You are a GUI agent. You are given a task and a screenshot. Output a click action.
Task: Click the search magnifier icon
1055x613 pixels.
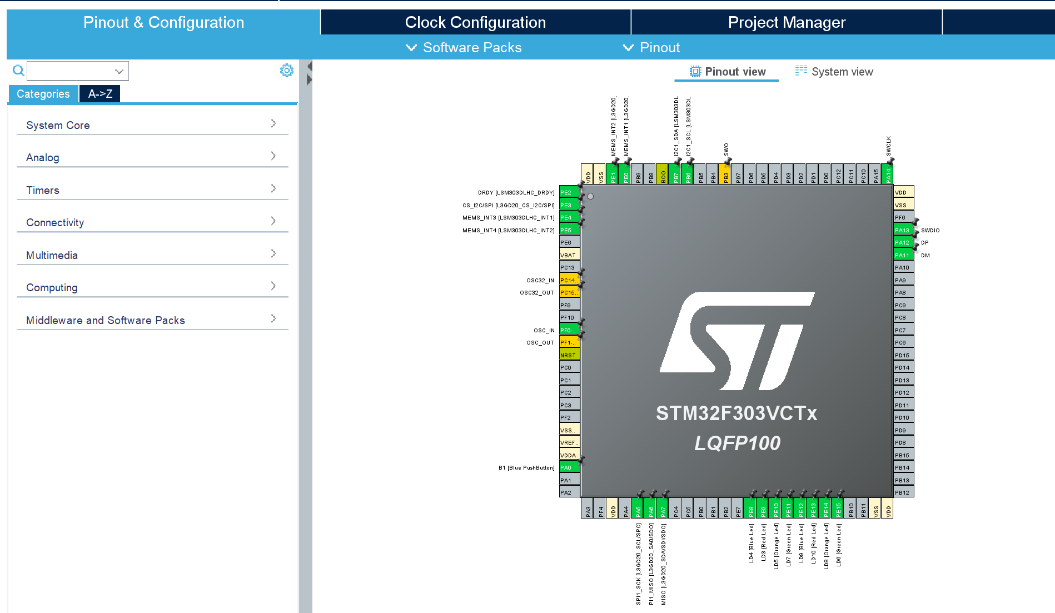pyautogui.click(x=18, y=71)
